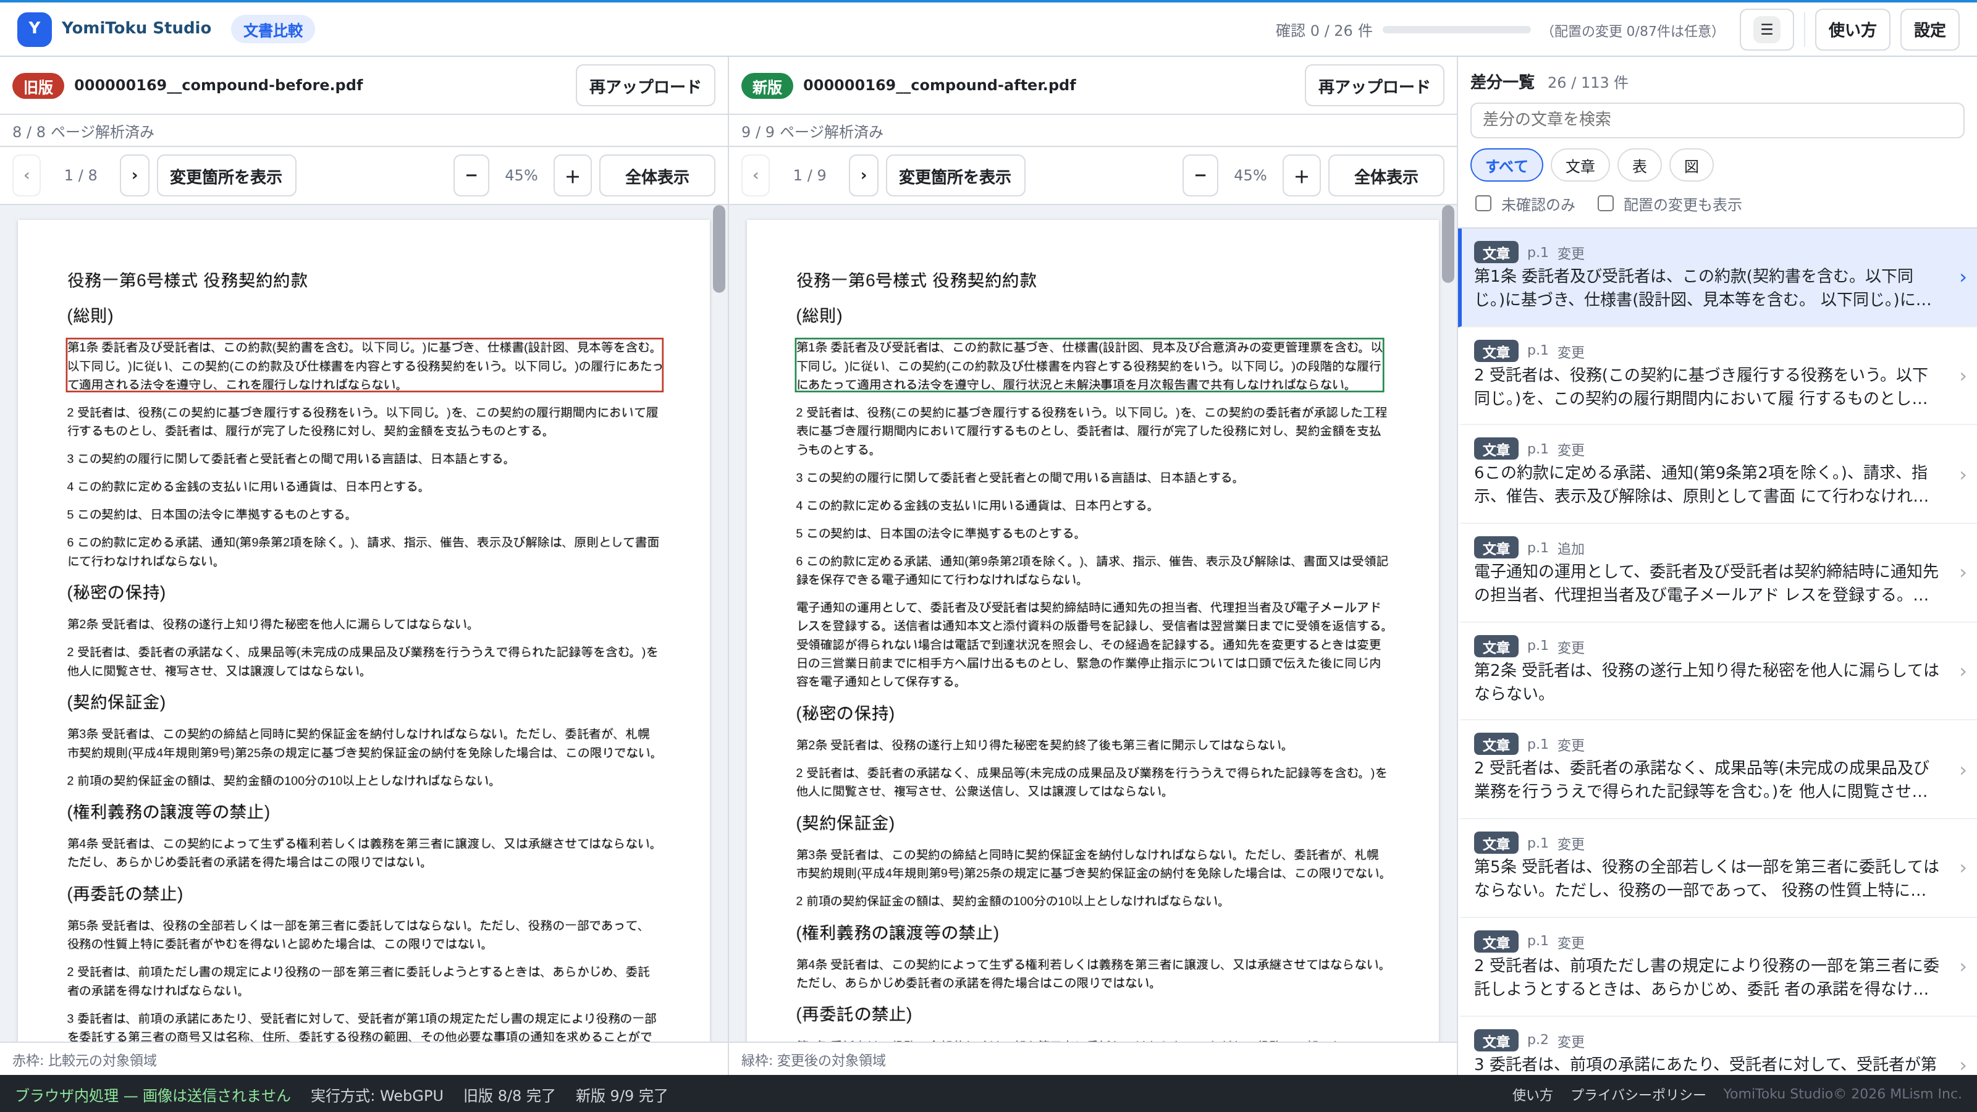Select the 表 filter tab
Viewport: 1977px width, 1112px height.
coord(1639,166)
